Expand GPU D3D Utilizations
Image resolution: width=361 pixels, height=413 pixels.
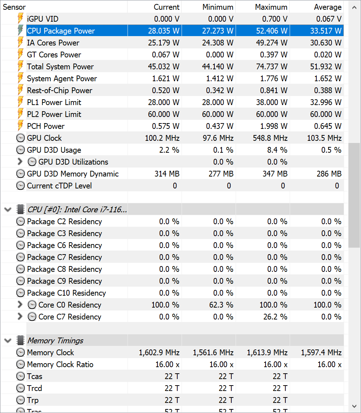[20, 162]
